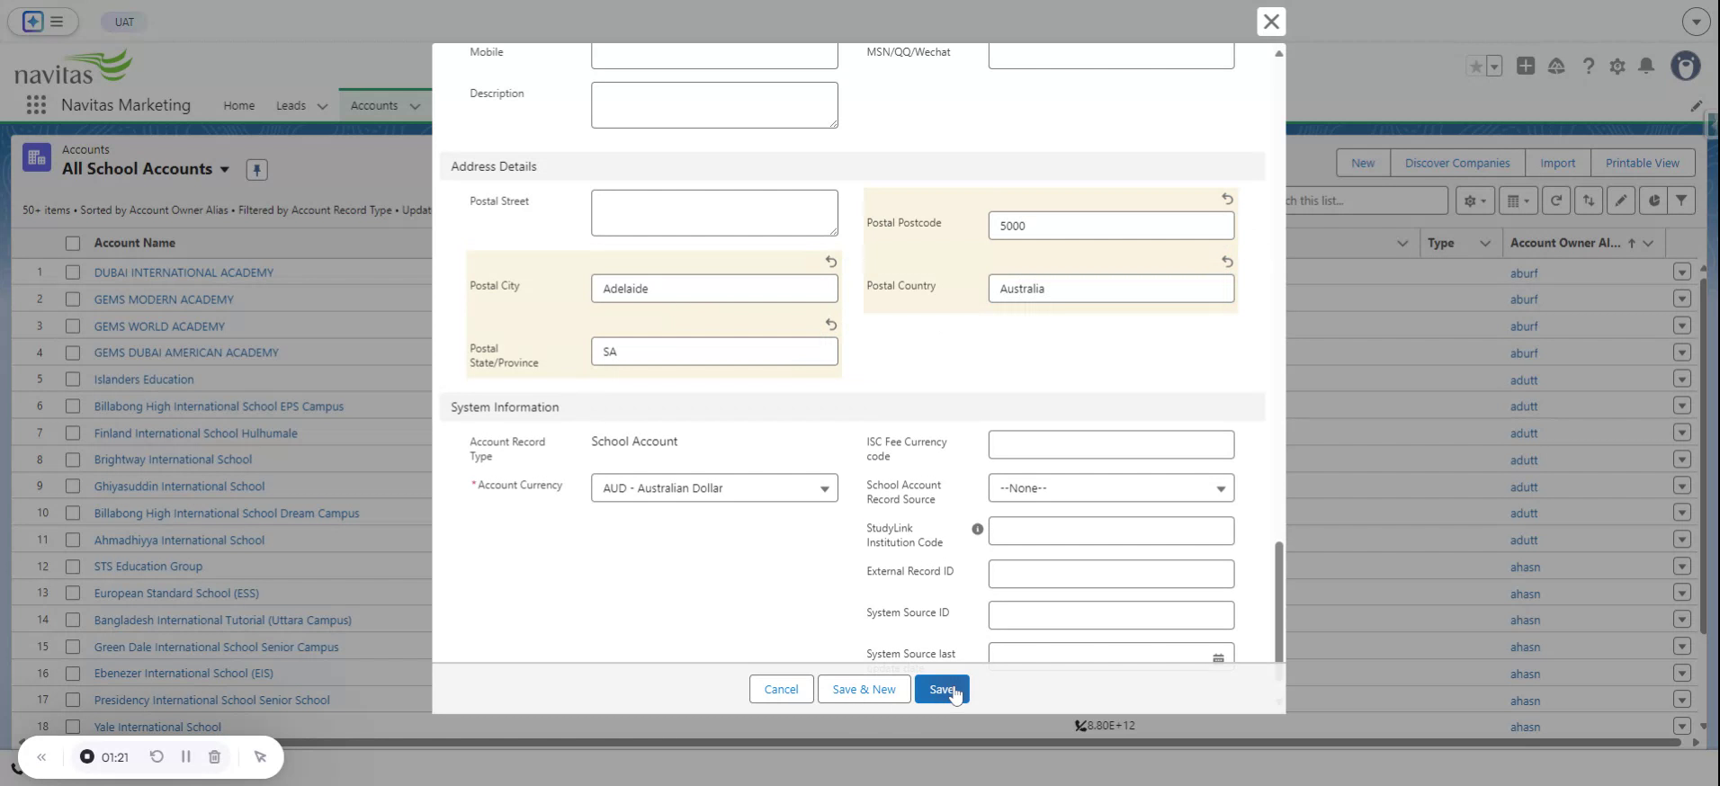The width and height of the screenshot is (1720, 786).
Task: Pin the All School Accounts list view
Action: pos(256,169)
